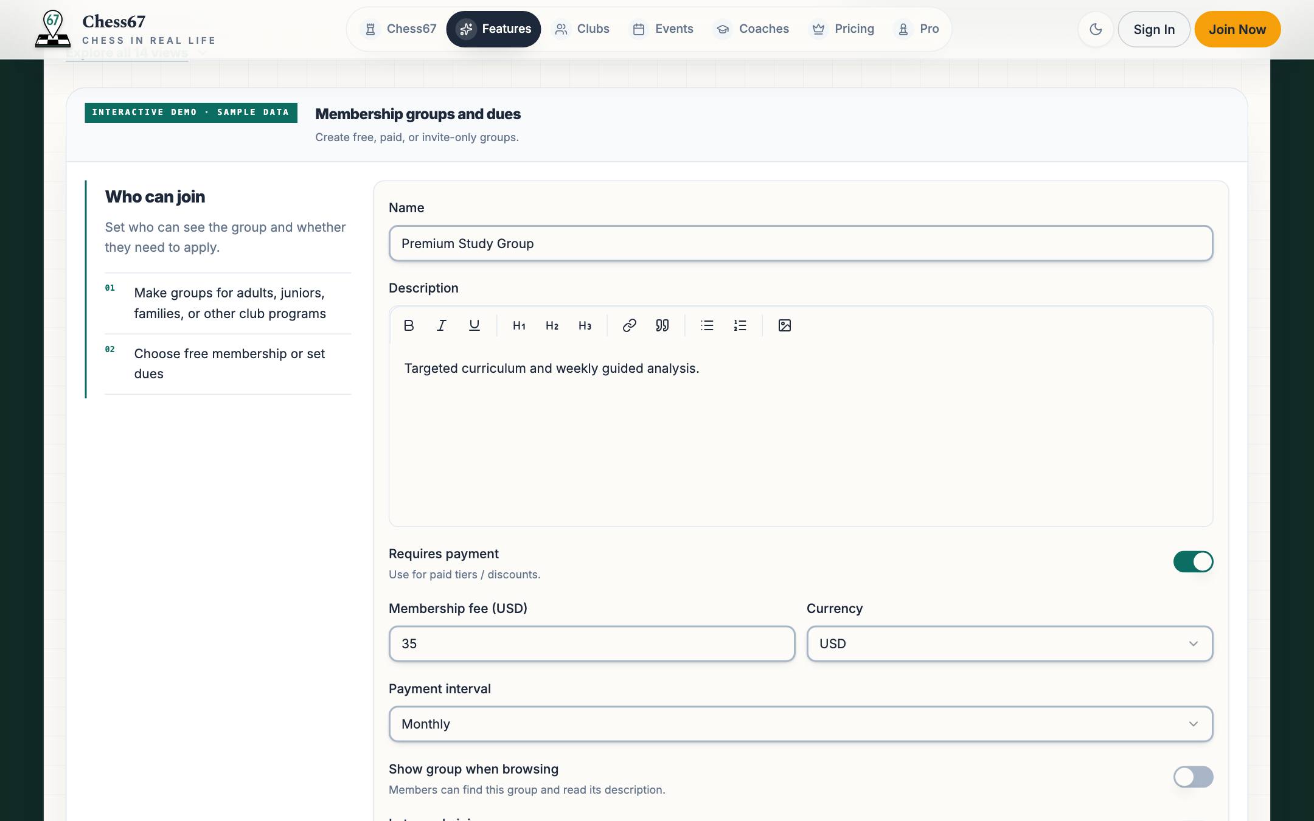The image size is (1314, 821).
Task: Switch to dark mode with moon icon
Action: tap(1096, 29)
